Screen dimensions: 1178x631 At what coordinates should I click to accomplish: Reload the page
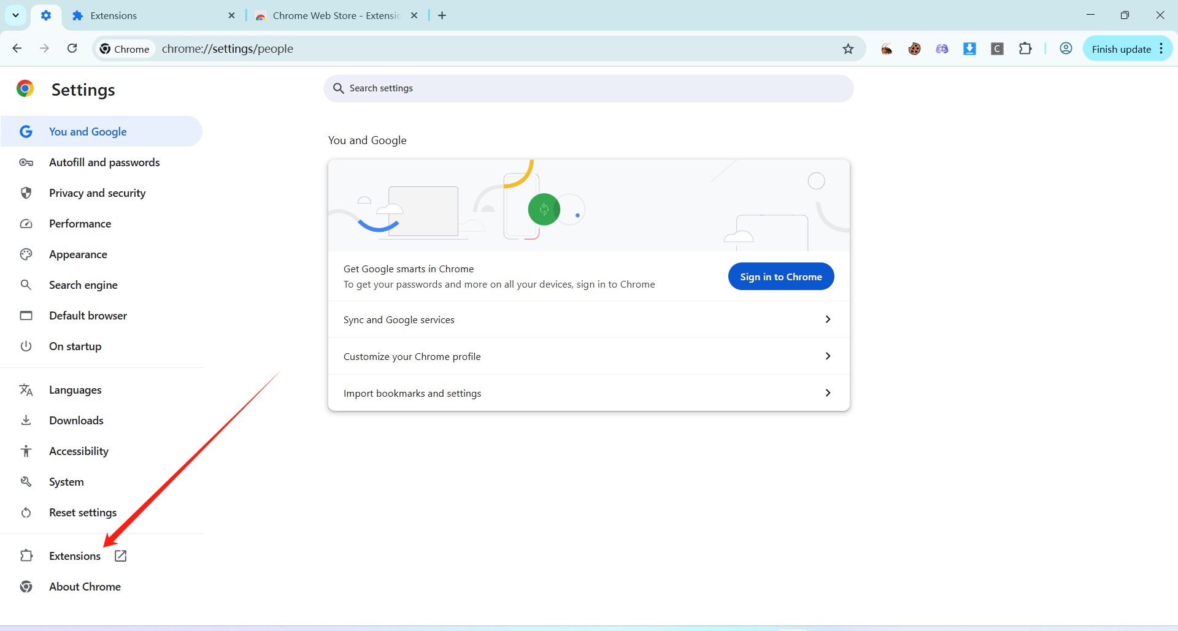[x=72, y=48]
